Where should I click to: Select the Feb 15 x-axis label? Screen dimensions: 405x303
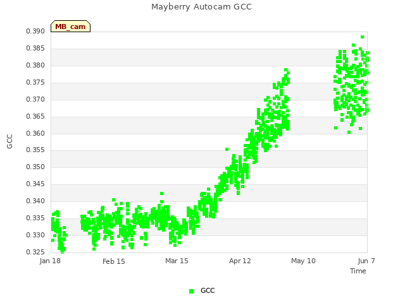point(114,261)
